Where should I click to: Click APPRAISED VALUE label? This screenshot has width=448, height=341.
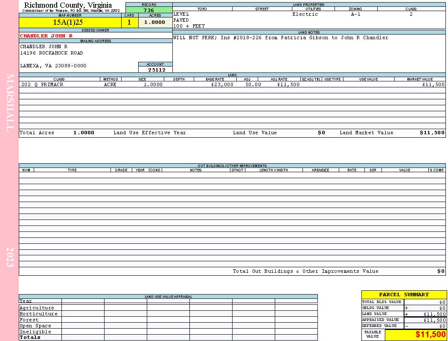pos(380,320)
